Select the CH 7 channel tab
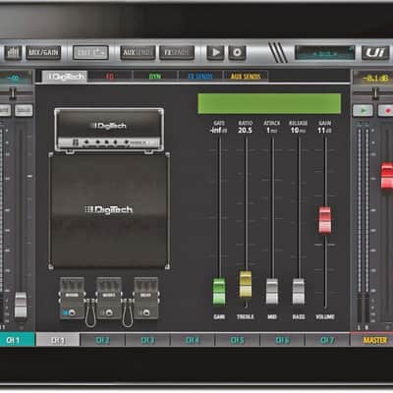This screenshot has height=393, width=393. [x=327, y=340]
